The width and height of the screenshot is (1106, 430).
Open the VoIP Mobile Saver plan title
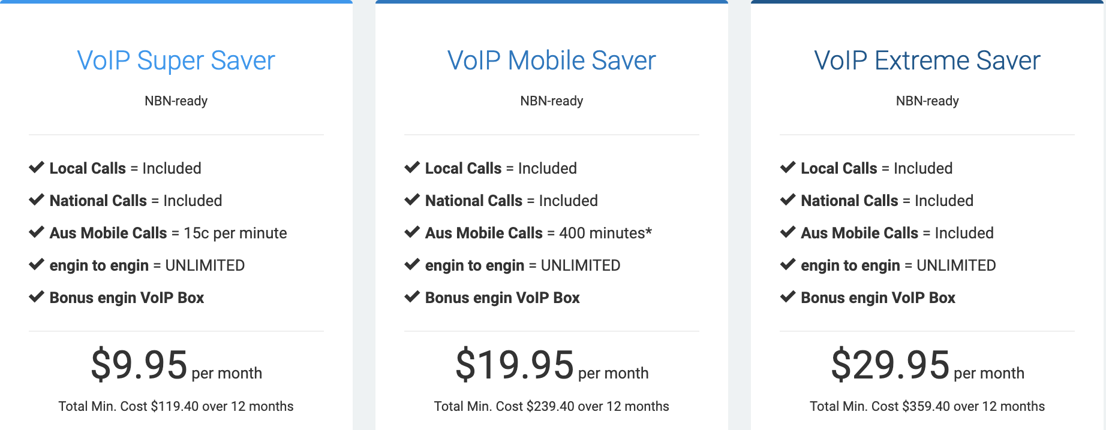(x=552, y=60)
